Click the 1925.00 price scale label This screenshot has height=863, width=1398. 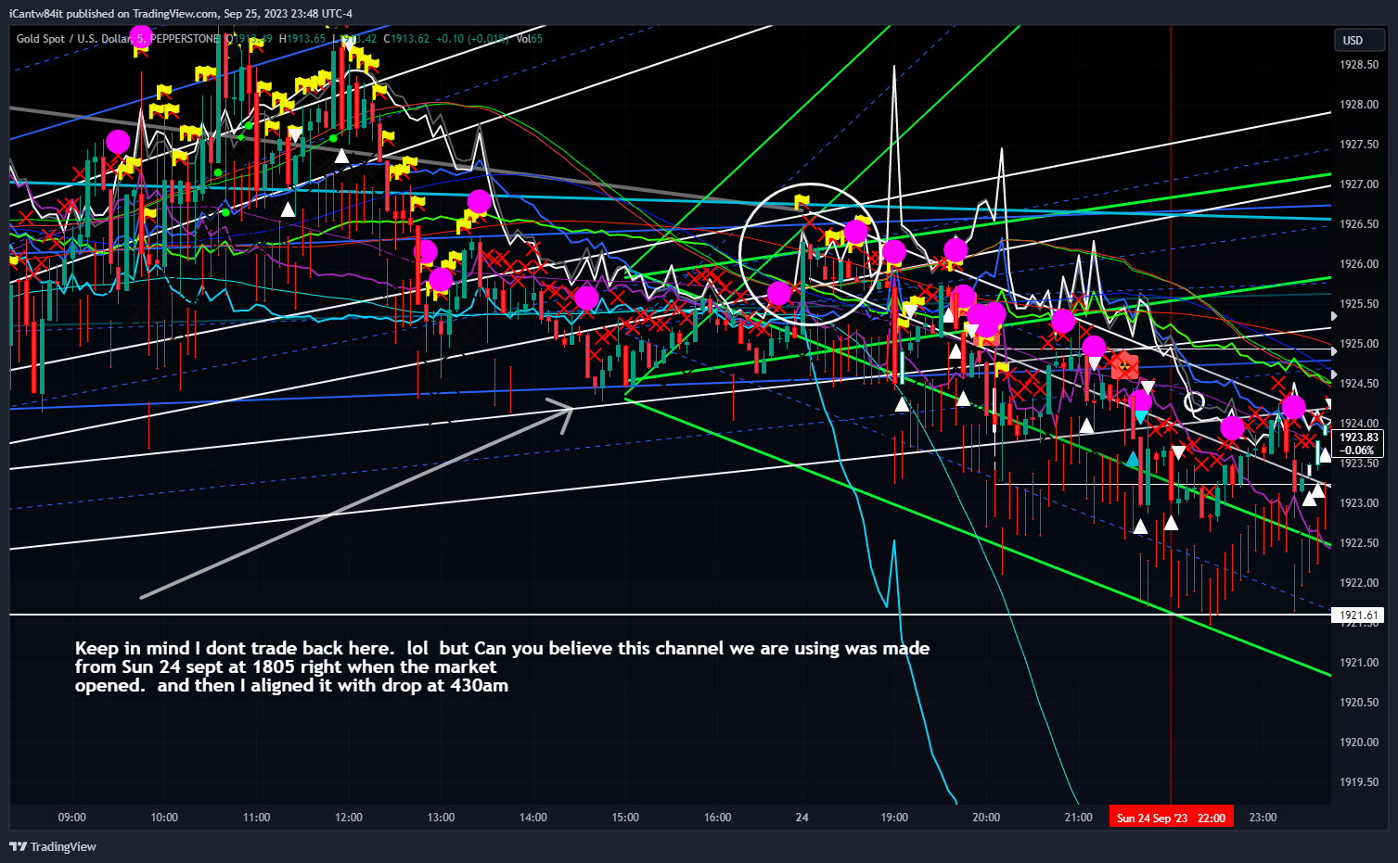click(1359, 344)
